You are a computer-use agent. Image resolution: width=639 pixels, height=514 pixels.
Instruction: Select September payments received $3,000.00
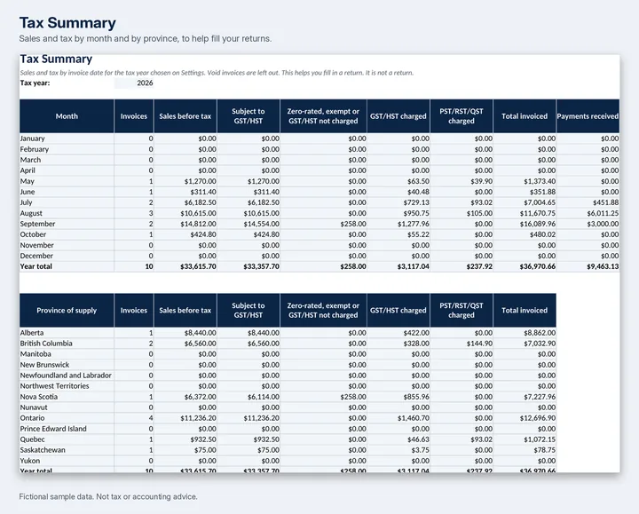pyautogui.click(x=603, y=224)
